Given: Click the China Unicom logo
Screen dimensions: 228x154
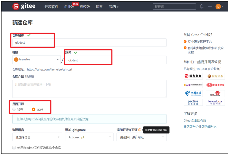Looking at the screenshot, I should coord(215,93).
